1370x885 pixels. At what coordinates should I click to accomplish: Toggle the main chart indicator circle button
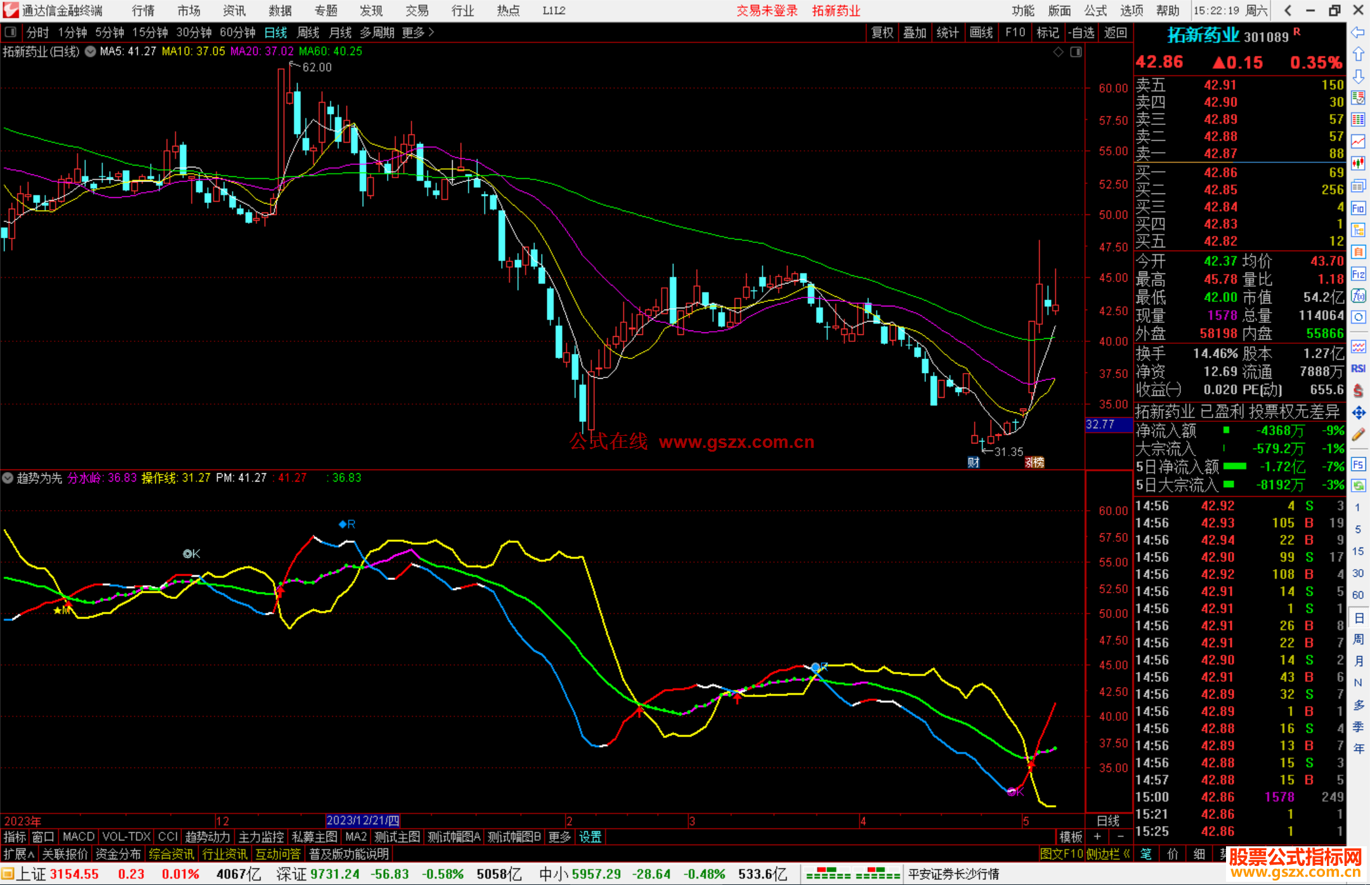click(91, 51)
